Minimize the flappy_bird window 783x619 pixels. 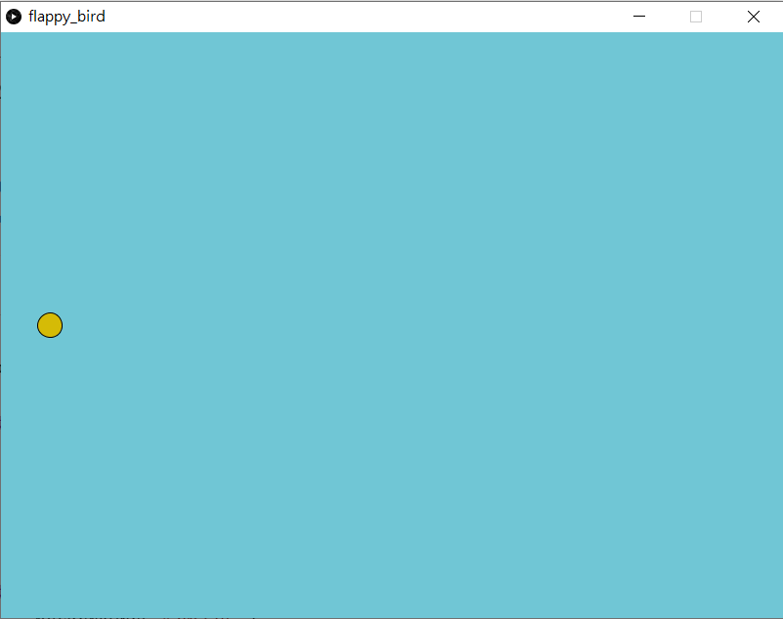coord(639,17)
